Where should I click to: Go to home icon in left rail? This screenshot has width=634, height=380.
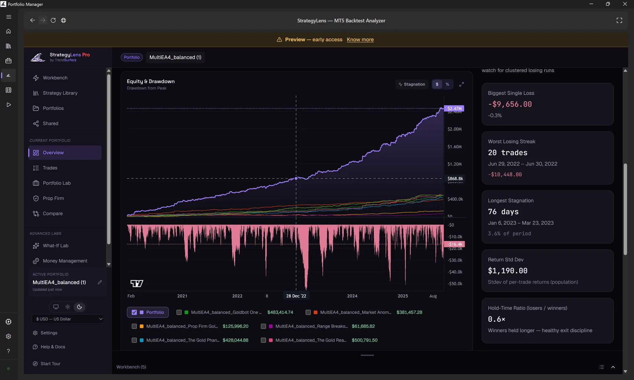9,31
